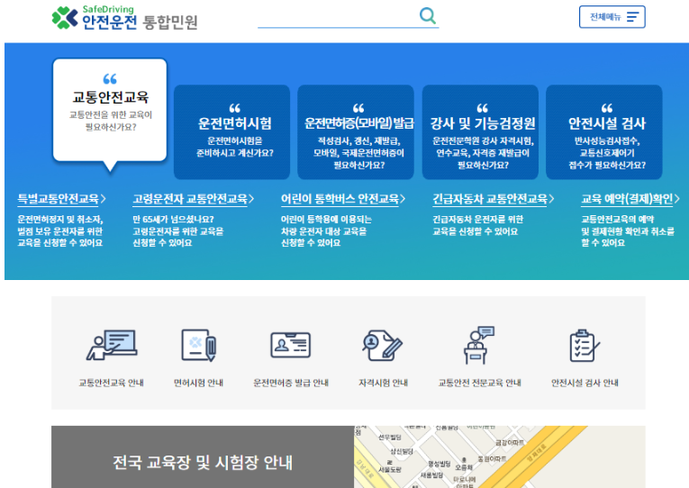Go to 고령운전자 교통안전교육 link

point(193,199)
